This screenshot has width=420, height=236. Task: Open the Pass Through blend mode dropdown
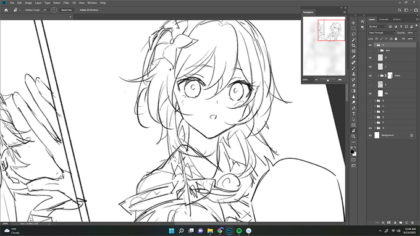(x=382, y=33)
